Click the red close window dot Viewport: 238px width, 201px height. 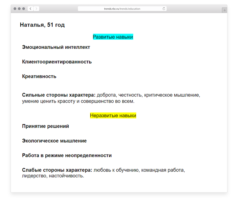coord(15,9)
